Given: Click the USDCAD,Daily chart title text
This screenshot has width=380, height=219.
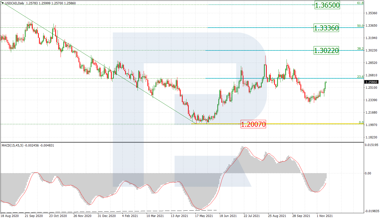Looking at the screenshot, I should pos(15,3).
